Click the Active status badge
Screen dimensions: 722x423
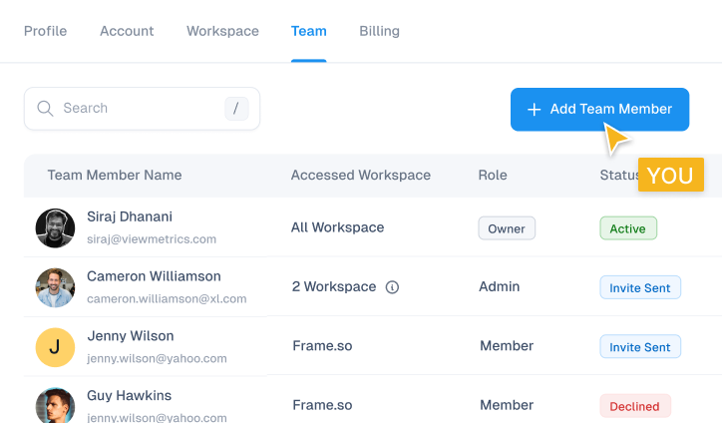pyautogui.click(x=627, y=228)
